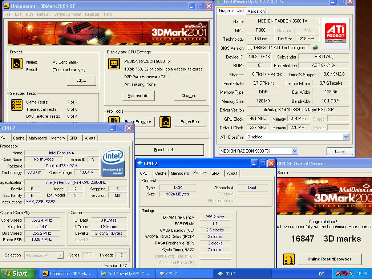Screen dimensions: 372x279
Task: Click the shield icon in system tray
Action: point(345,274)
